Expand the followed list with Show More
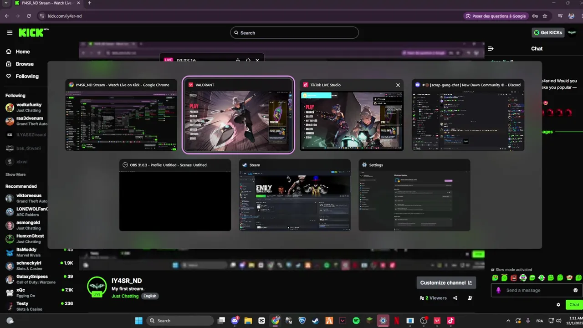The image size is (583, 328). [15, 174]
